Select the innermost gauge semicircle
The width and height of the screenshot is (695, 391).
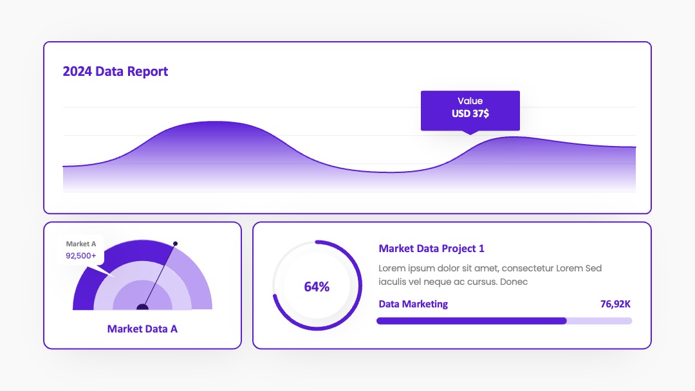(x=142, y=296)
